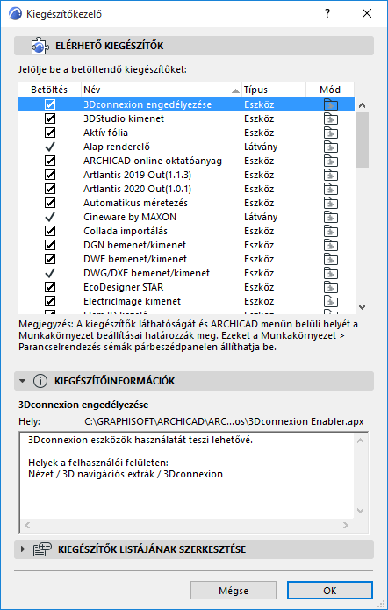Click the folder mode icon for Collada importálás
The width and height of the screenshot is (388, 610).
tap(330, 231)
